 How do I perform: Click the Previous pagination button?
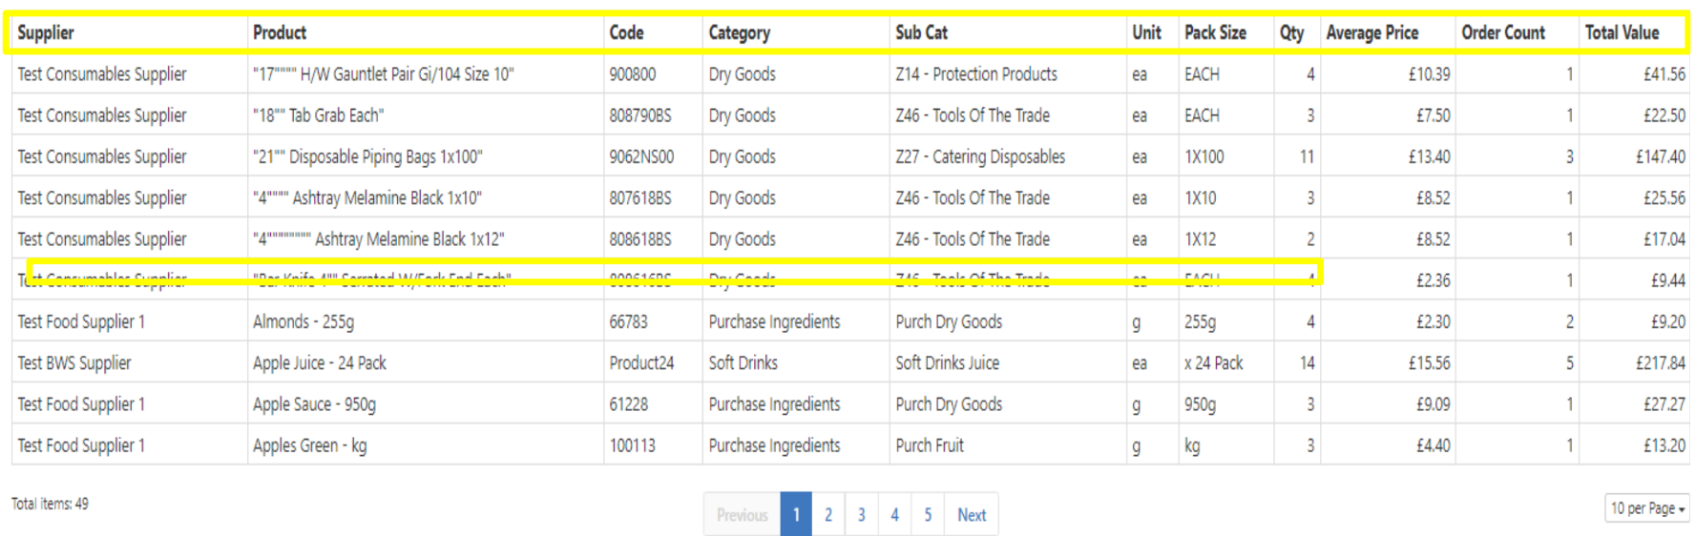click(743, 514)
